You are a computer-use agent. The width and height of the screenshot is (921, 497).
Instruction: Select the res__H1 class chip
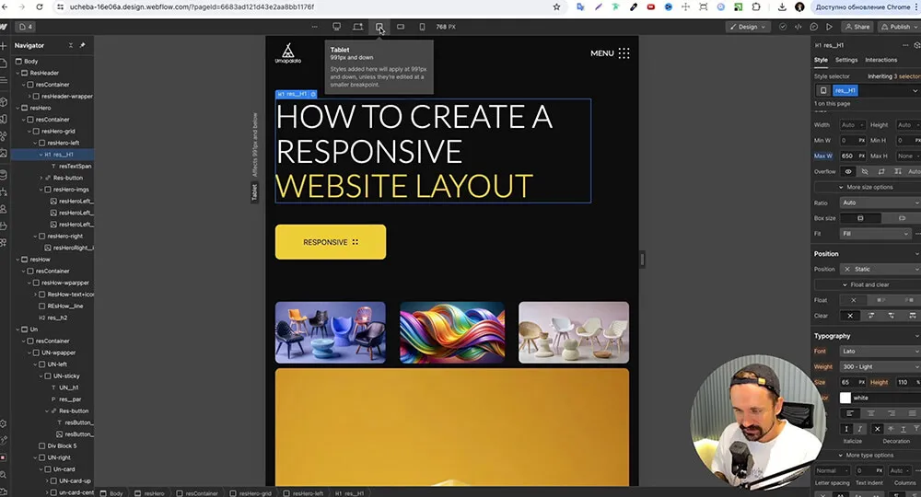click(845, 90)
